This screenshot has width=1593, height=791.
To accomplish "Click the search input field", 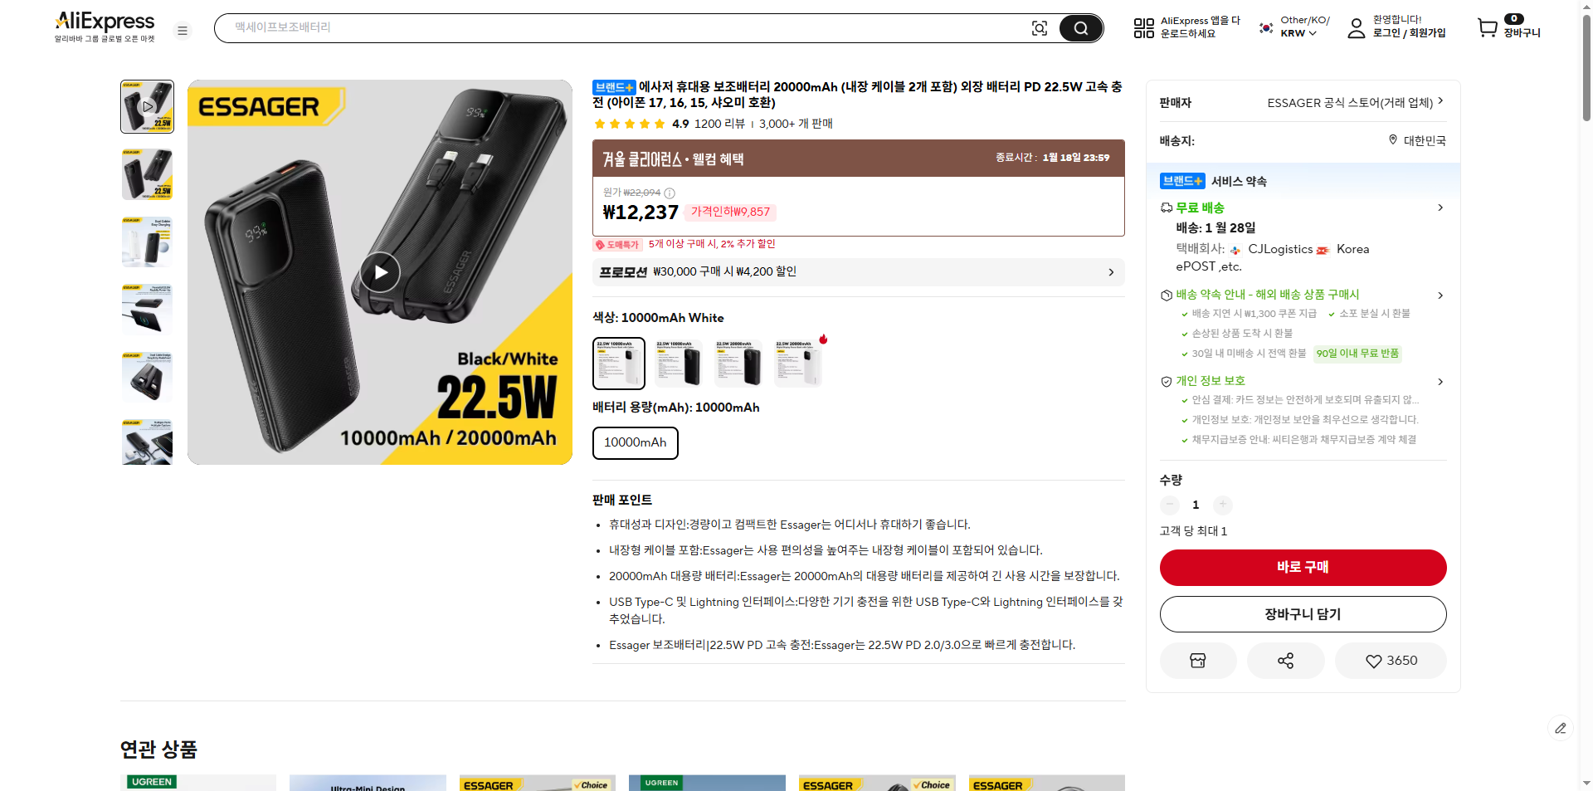I will pyautogui.click(x=622, y=28).
